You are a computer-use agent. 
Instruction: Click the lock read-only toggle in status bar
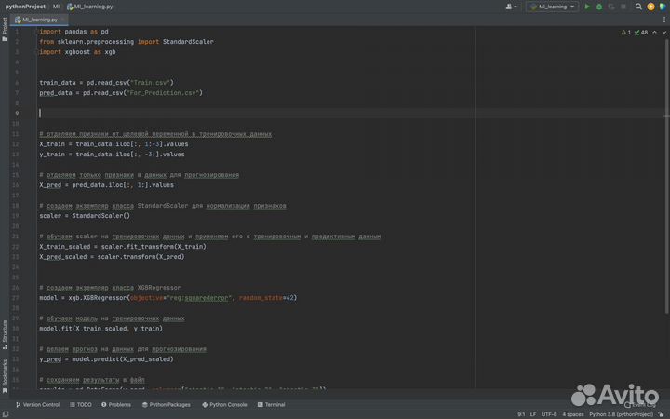(x=661, y=414)
